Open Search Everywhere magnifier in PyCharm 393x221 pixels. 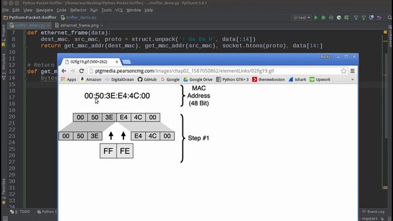[x=390, y=18]
